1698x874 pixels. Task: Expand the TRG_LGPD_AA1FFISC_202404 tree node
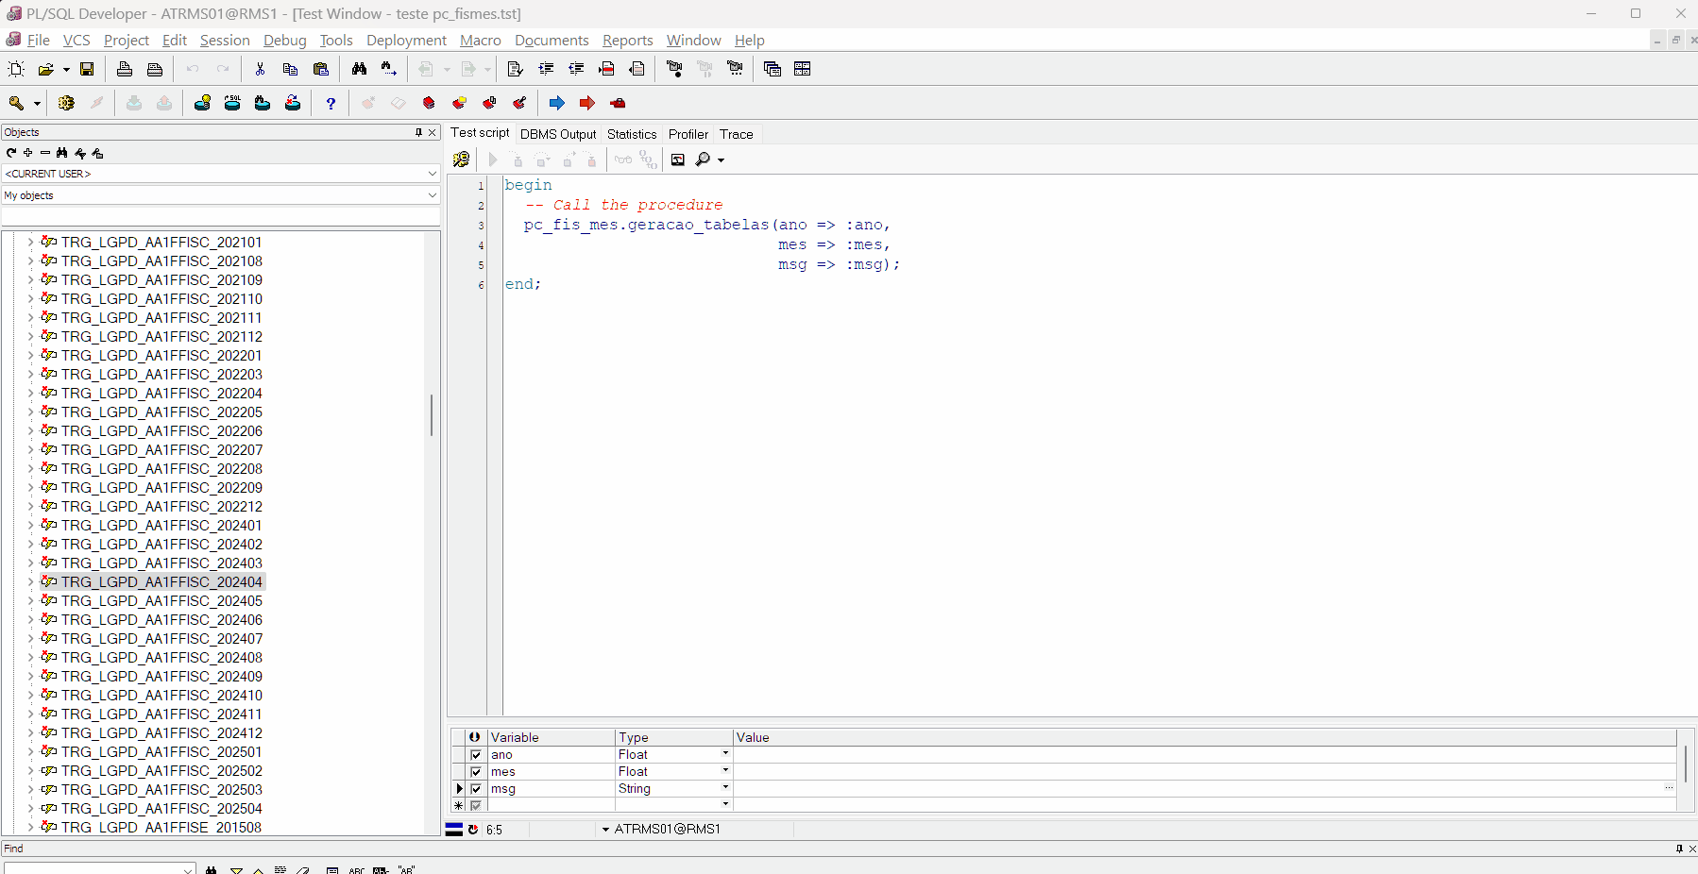pos(30,582)
